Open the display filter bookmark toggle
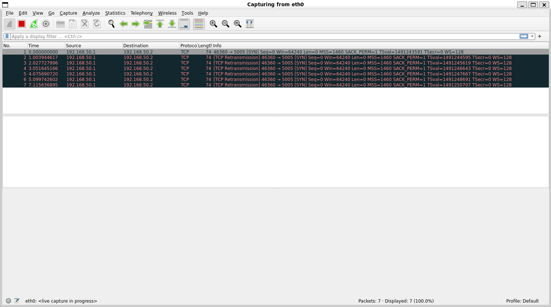Screen dimensions: 551x307 pos(7,36)
